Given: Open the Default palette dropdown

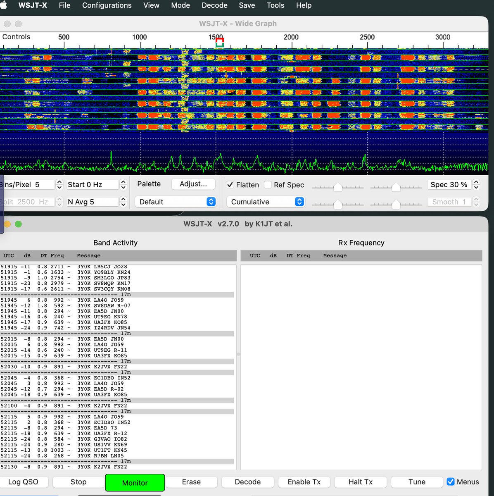Looking at the screenshot, I should click(x=176, y=202).
